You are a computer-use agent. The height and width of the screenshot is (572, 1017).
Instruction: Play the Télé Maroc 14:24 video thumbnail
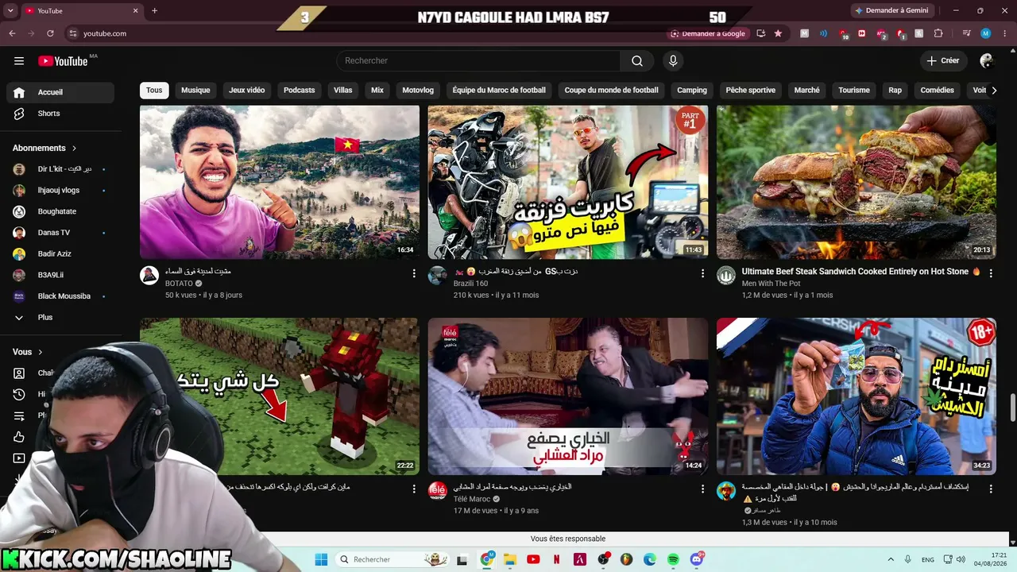coord(568,396)
